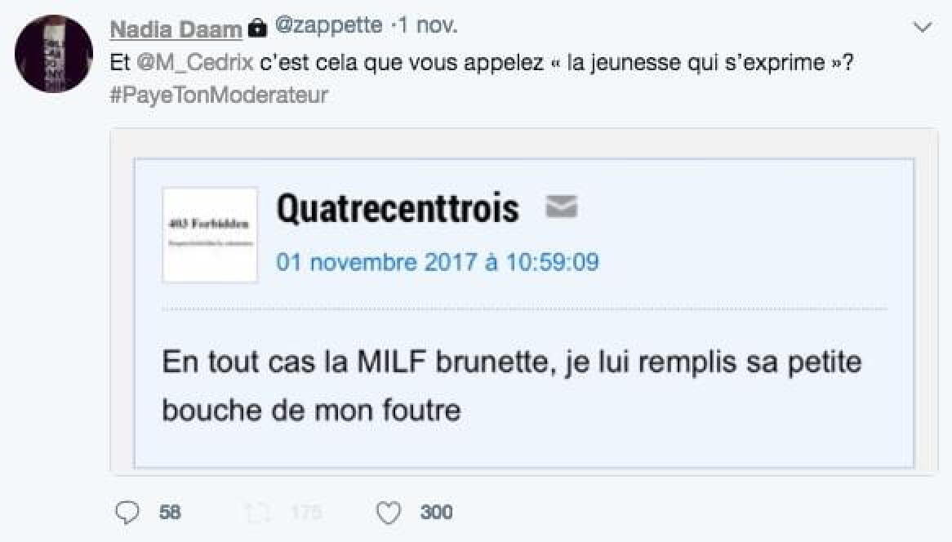Click the @zappette handle
Image resolution: width=952 pixels, height=542 pixels.
[328, 28]
